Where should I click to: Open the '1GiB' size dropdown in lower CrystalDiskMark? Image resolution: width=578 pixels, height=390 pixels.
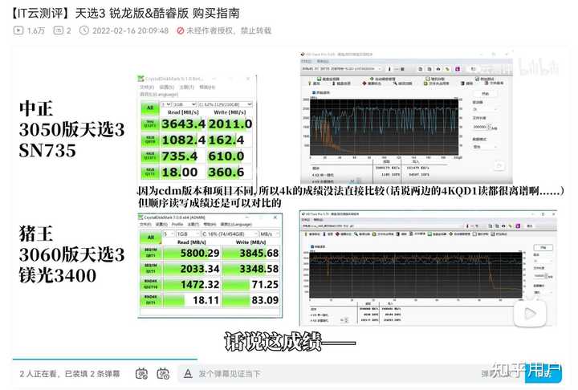click(x=187, y=234)
